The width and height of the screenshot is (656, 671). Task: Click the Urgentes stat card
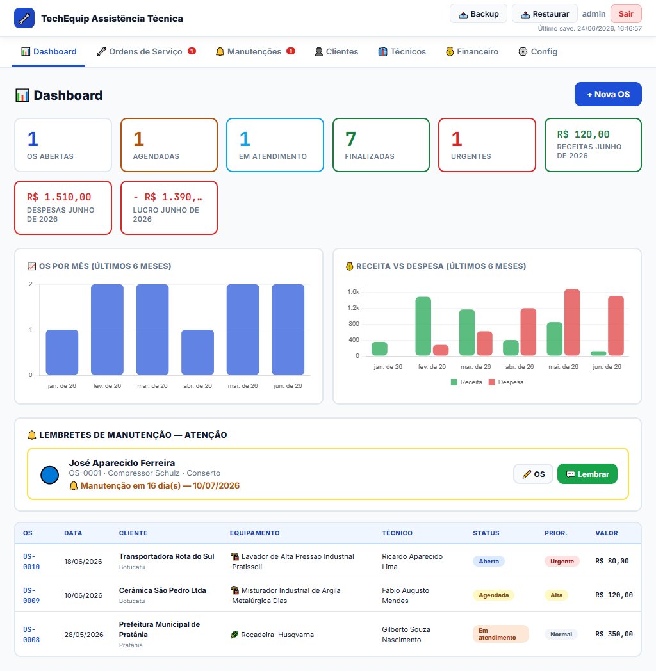(x=487, y=145)
